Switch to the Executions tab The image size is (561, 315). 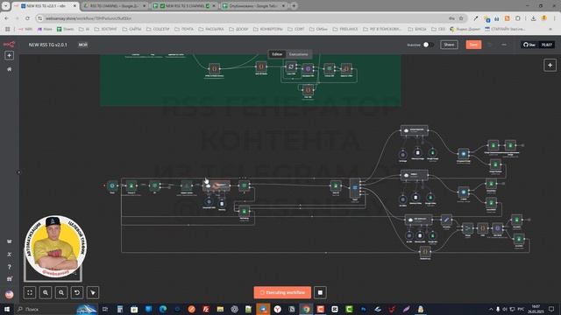(x=298, y=54)
